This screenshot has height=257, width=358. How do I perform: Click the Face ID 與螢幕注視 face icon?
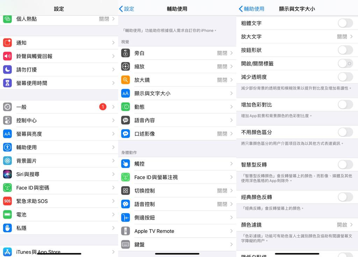[x=126, y=177]
